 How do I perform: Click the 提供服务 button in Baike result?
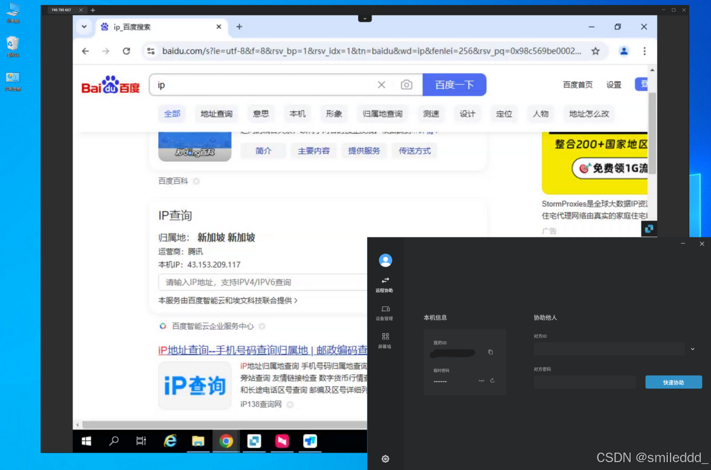click(x=364, y=151)
